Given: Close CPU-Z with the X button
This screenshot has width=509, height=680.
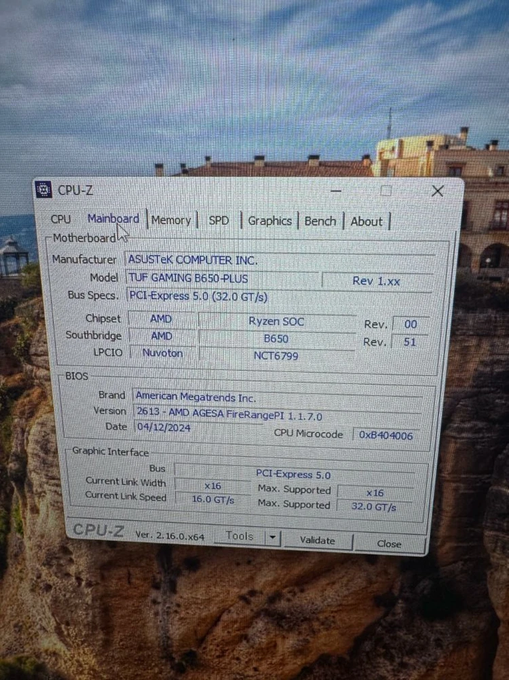Looking at the screenshot, I should coord(438,192).
